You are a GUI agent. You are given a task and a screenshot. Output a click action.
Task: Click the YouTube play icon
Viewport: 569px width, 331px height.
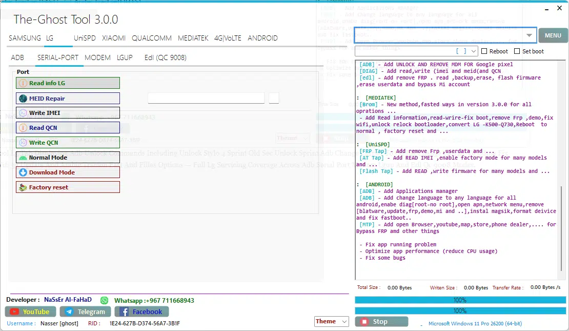pyautogui.click(x=14, y=311)
